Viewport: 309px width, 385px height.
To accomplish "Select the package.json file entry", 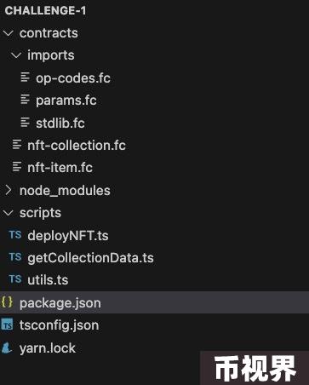I will tap(154, 302).
